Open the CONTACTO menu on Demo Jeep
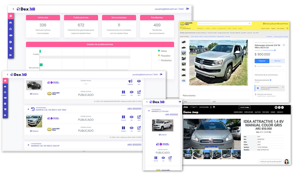The height and width of the screenshot is (176, 294). click(x=280, y=112)
